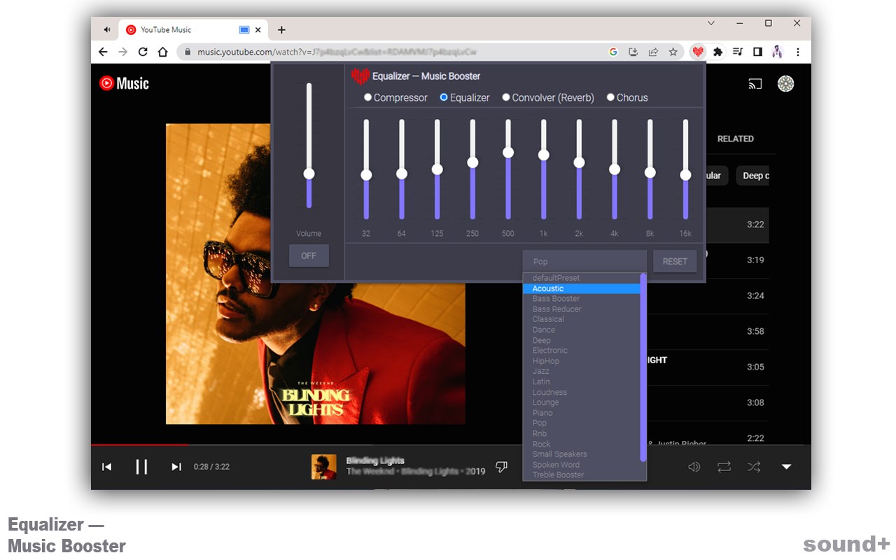Open the Chrome three-dot menu
Image resolution: width=896 pixels, height=560 pixels.
[797, 52]
